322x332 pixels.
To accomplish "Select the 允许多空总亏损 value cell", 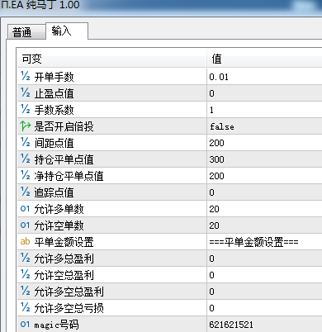I will (265, 308).
